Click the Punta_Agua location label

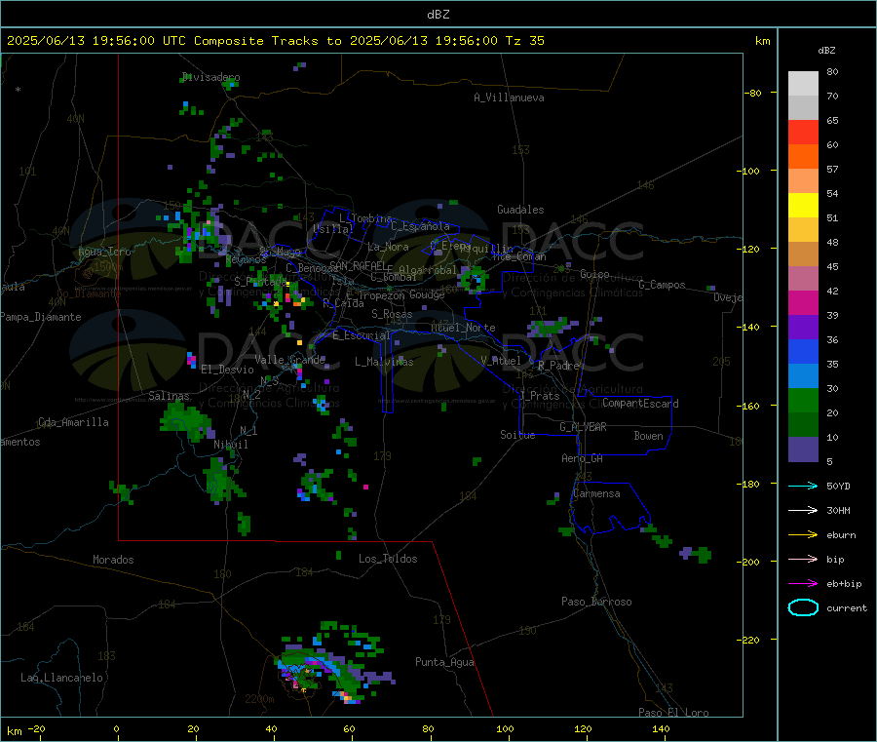[x=444, y=662]
